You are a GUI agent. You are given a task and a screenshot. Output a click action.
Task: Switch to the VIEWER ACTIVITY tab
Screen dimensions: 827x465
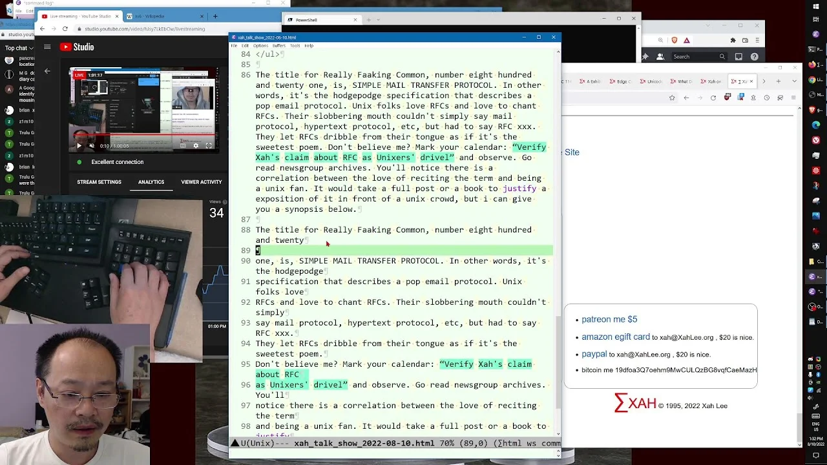click(201, 182)
